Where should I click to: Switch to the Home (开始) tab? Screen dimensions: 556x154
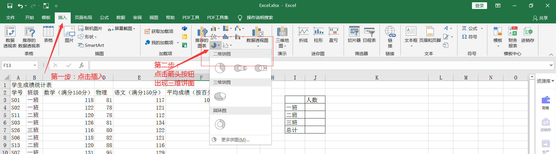click(30, 18)
